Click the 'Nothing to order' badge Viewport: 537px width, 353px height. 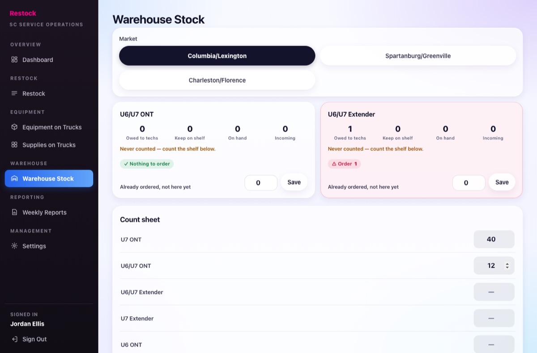tap(147, 164)
